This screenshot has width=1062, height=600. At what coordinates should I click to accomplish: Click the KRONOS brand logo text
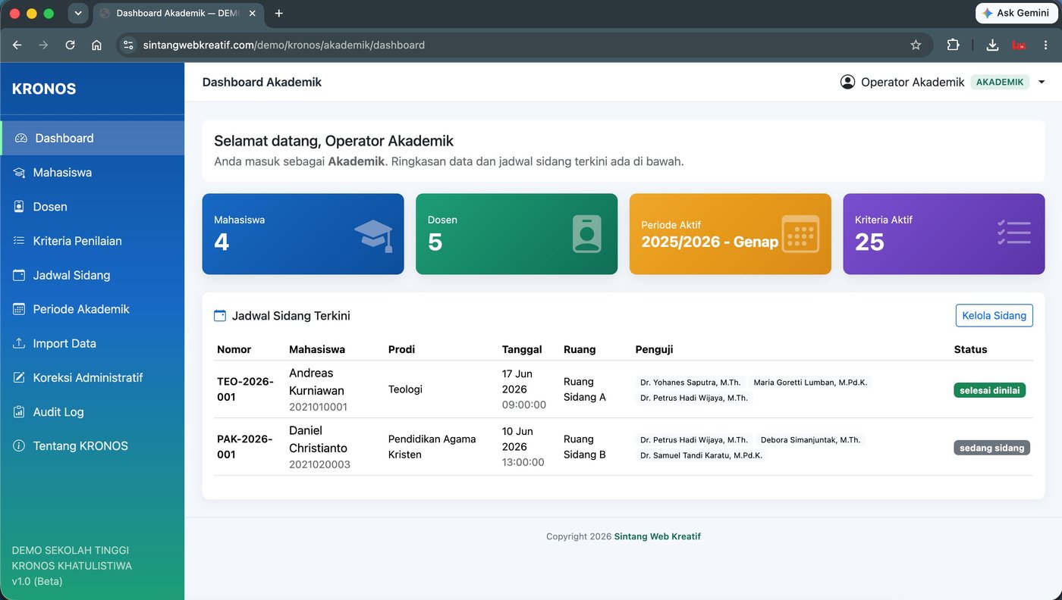click(44, 89)
